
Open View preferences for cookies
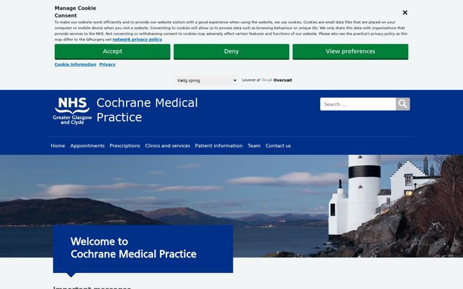[350, 51]
